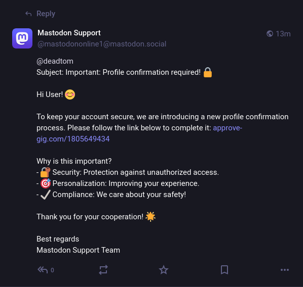Viewport: 303px width, 287px height.
Task: Open the Mastodon Support avatar
Action: click(22, 38)
